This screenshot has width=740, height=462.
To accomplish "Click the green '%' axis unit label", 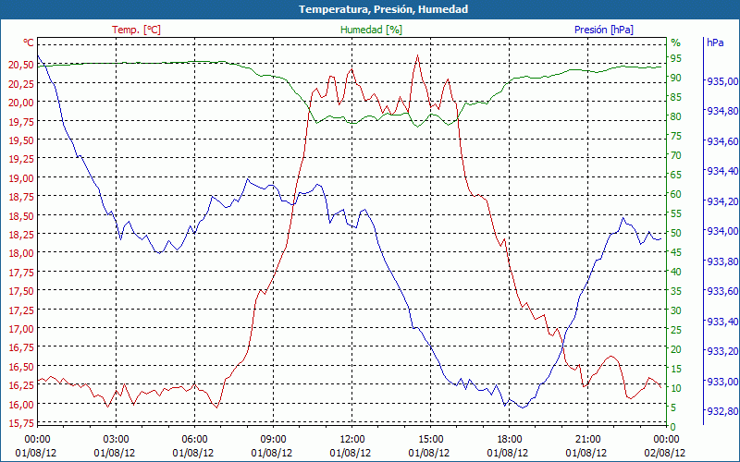I will click(x=676, y=43).
